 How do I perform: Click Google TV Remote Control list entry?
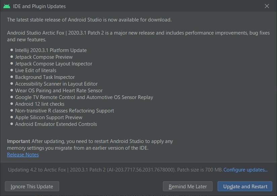coord(84,97)
